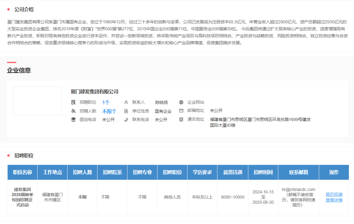Click the bold 不限 headcount table cell

[82, 197]
